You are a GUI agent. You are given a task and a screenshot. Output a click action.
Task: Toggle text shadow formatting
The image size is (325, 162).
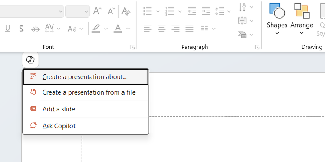click(x=21, y=29)
